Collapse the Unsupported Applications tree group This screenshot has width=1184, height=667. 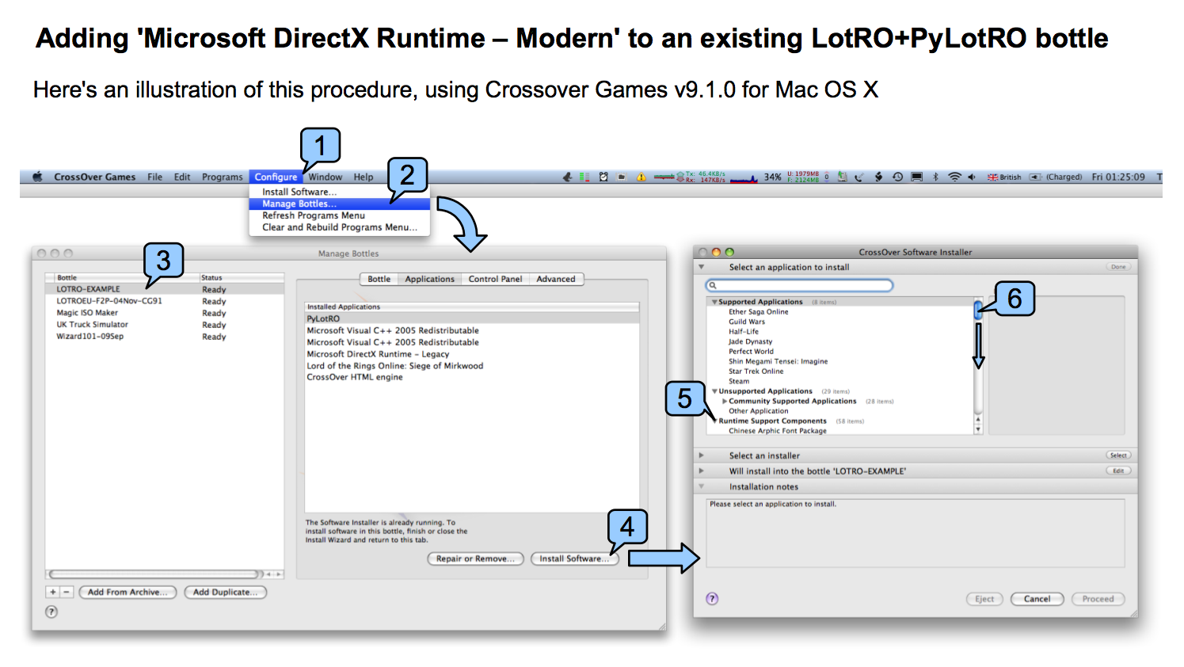tap(714, 391)
